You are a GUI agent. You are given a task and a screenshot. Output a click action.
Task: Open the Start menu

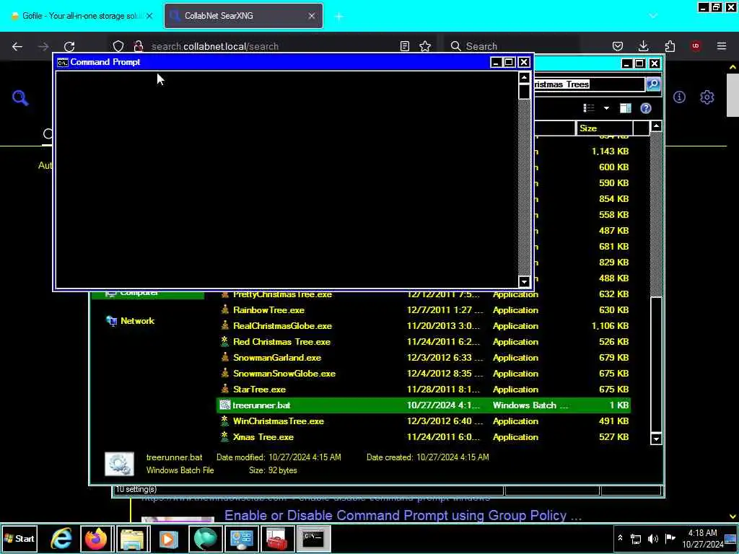19,538
